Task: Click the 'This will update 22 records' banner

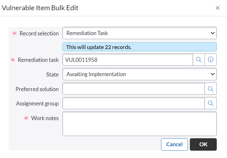Action: [140, 47]
